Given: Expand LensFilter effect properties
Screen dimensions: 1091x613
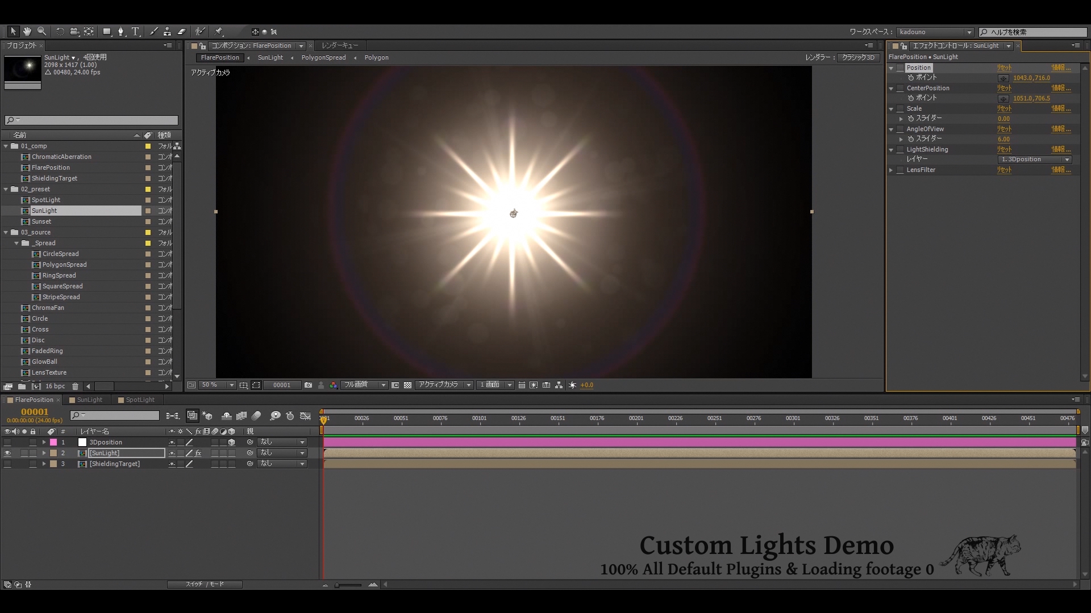Looking at the screenshot, I should [891, 170].
